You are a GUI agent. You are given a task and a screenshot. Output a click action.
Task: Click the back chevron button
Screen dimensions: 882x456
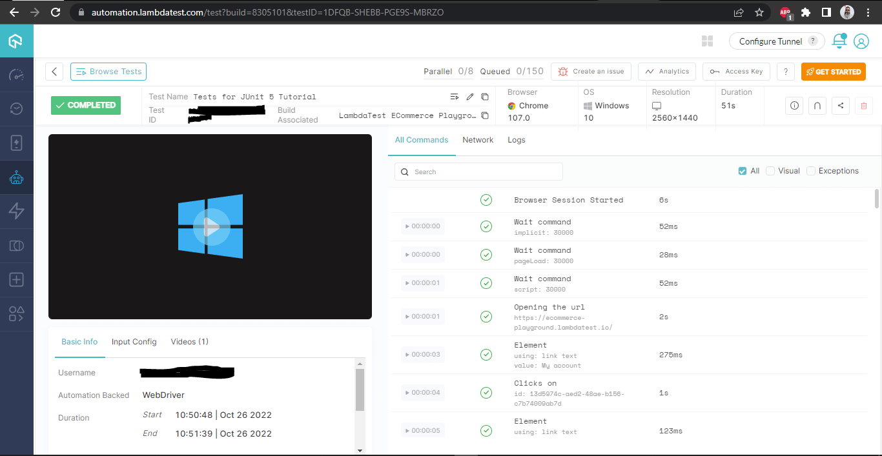(x=54, y=72)
